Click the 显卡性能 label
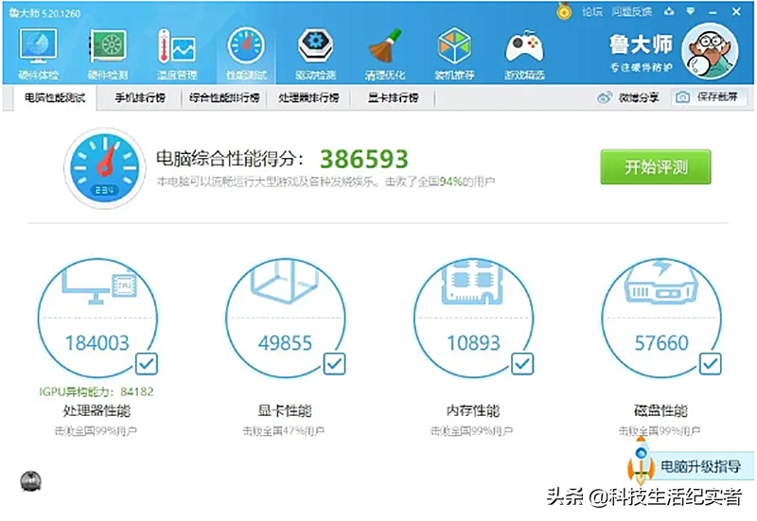This screenshot has height=521, width=757. 285,411
